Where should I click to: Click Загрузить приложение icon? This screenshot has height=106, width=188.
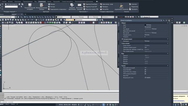(x=72, y=6)
